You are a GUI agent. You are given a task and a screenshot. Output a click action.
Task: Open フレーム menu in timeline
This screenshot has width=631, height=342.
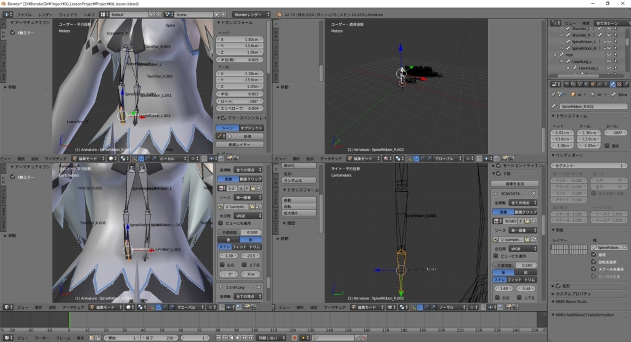pyautogui.click(x=63, y=338)
